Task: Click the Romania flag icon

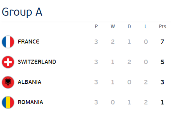Action: 8,102
